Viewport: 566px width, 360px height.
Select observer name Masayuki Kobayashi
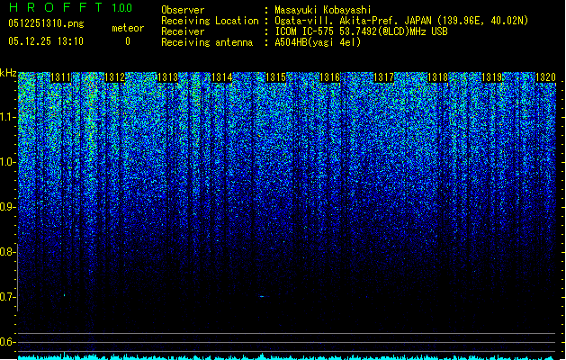tap(323, 10)
